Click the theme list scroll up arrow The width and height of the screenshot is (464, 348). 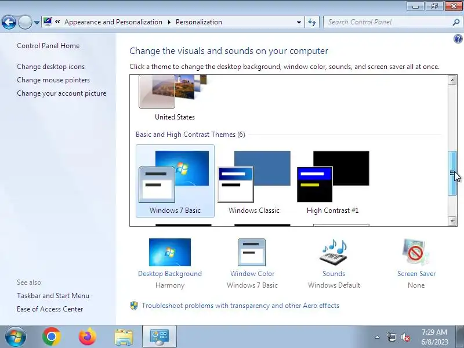coord(452,80)
